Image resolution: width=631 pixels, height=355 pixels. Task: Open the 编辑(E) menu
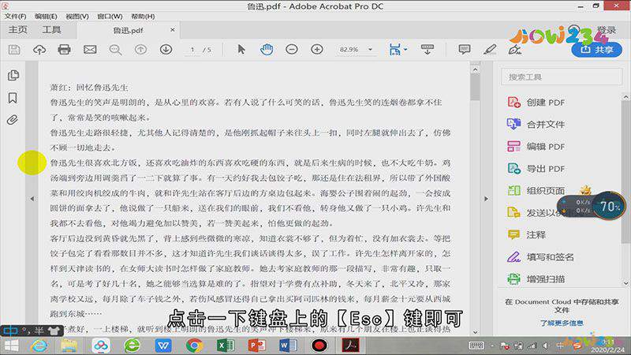tap(46, 17)
